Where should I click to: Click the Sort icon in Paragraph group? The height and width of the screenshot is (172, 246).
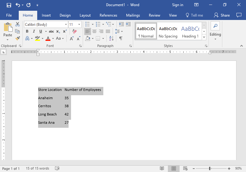point(111,38)
